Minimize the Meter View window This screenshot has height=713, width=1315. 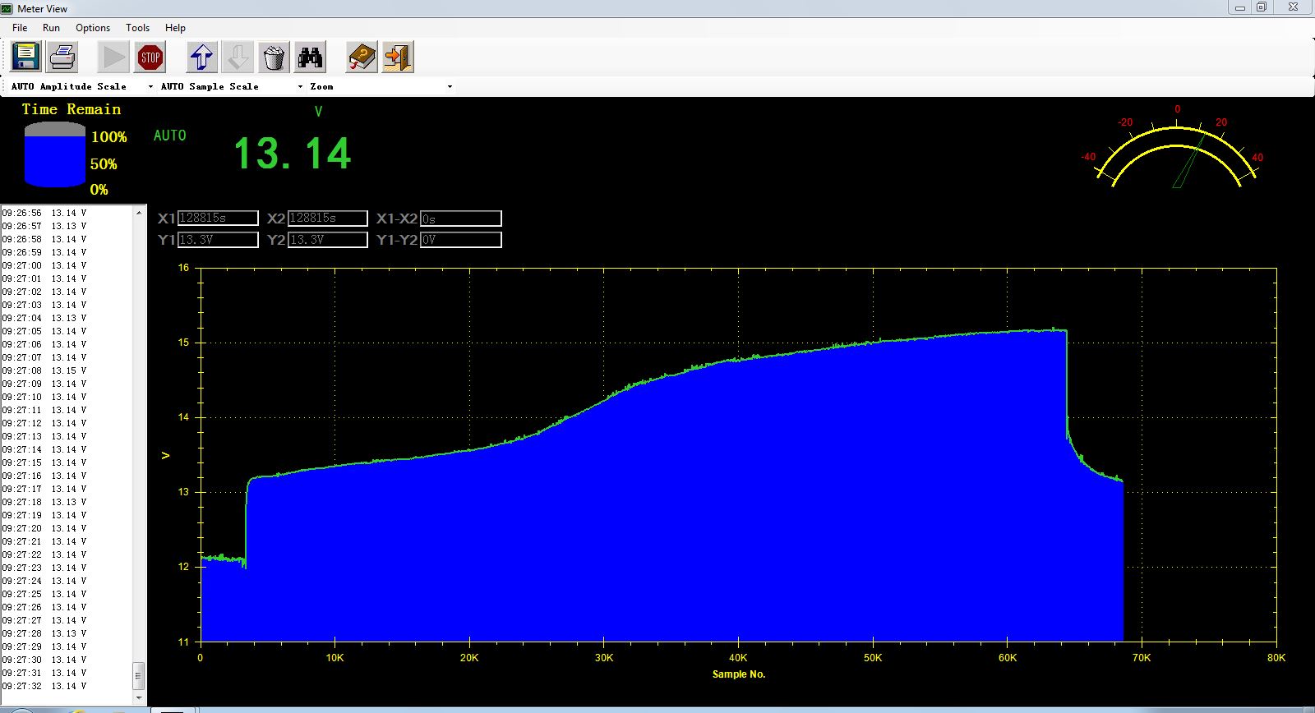click(x=1240, y=7)
